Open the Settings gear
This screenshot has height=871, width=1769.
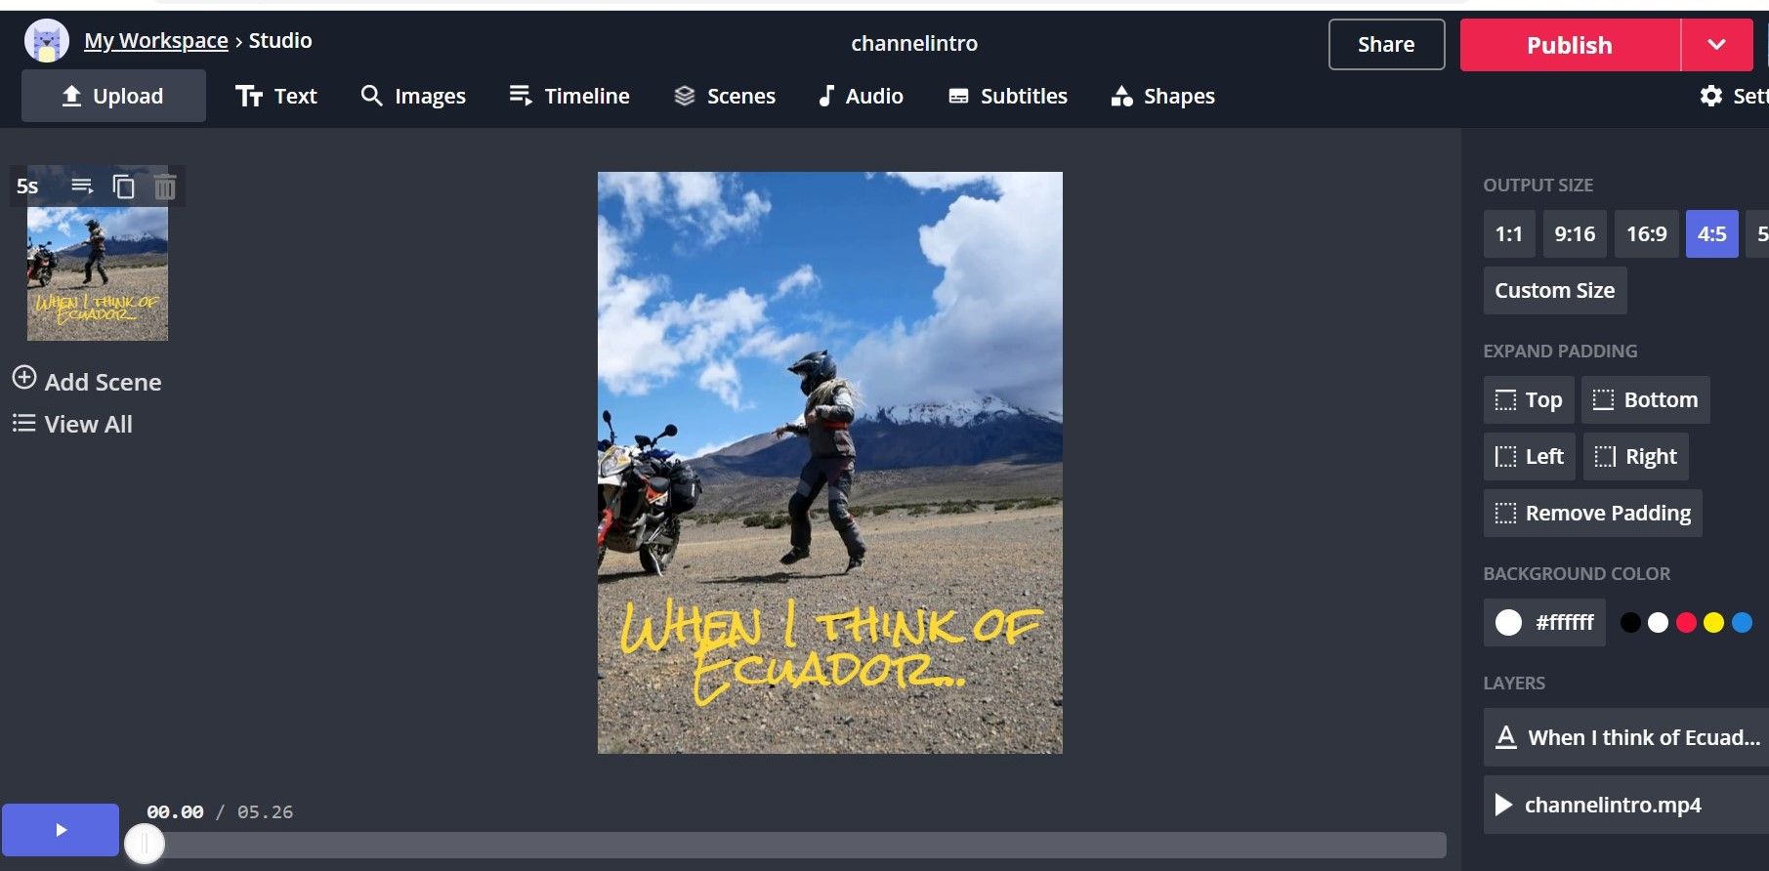tap(1711, 96)
